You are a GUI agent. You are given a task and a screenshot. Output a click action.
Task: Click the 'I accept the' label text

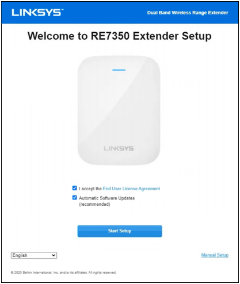pyautogui.click(x=90, y=189)
